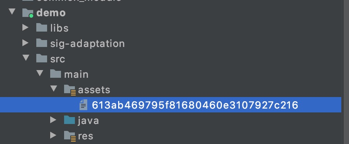The width and height of the screenshot is (349, 144).
Task: Click the src folder icon
Action: (42, 59)
